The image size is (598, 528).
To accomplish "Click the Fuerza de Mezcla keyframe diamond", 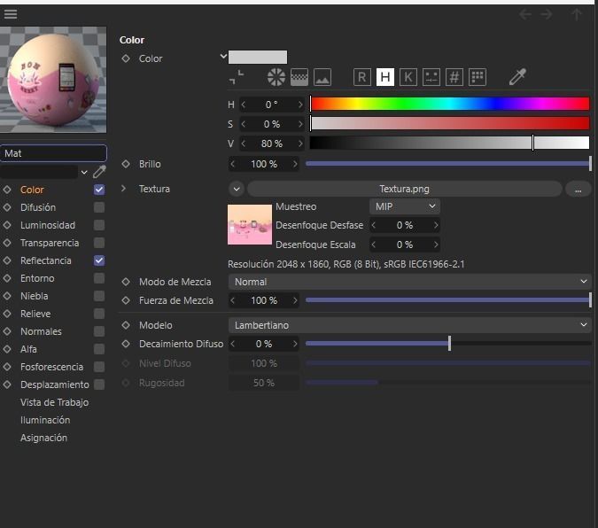I will point(126,300).
